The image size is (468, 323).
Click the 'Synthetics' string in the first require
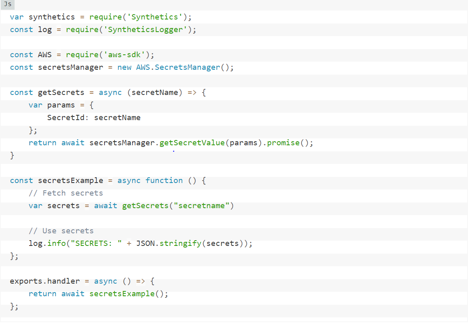point(155,17)
